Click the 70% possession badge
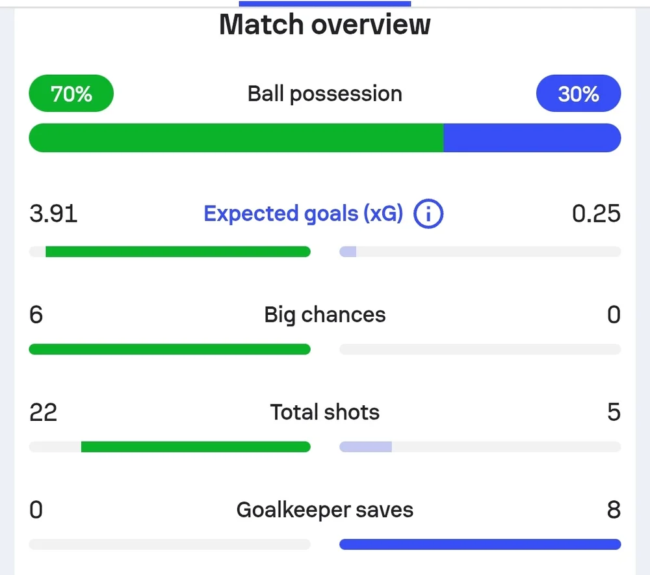650x575 pixels. coord(71,94)
